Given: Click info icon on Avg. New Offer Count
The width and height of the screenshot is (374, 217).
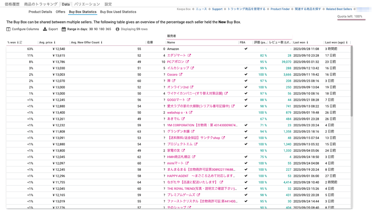Looking at the screenshot, I should [x=102, y=43].
